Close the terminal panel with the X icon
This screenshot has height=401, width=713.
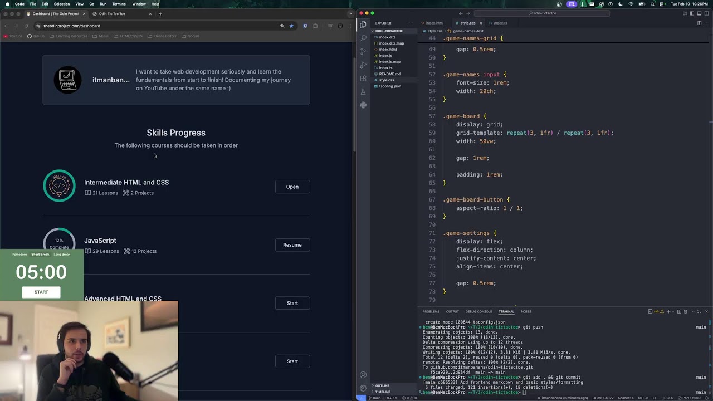click(x=706, y=311)
